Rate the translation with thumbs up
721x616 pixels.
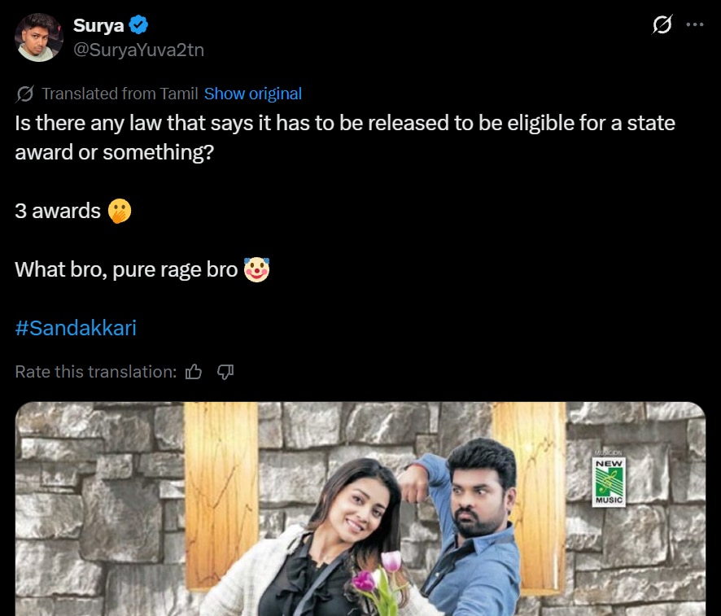click(x=194, y=372)
